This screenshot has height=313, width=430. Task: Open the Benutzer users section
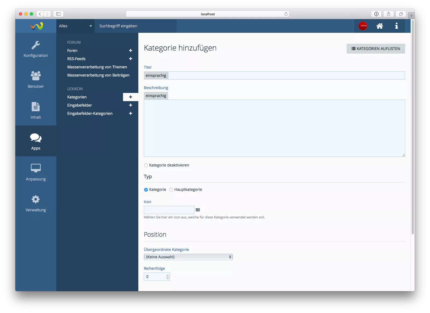[36, 80]
